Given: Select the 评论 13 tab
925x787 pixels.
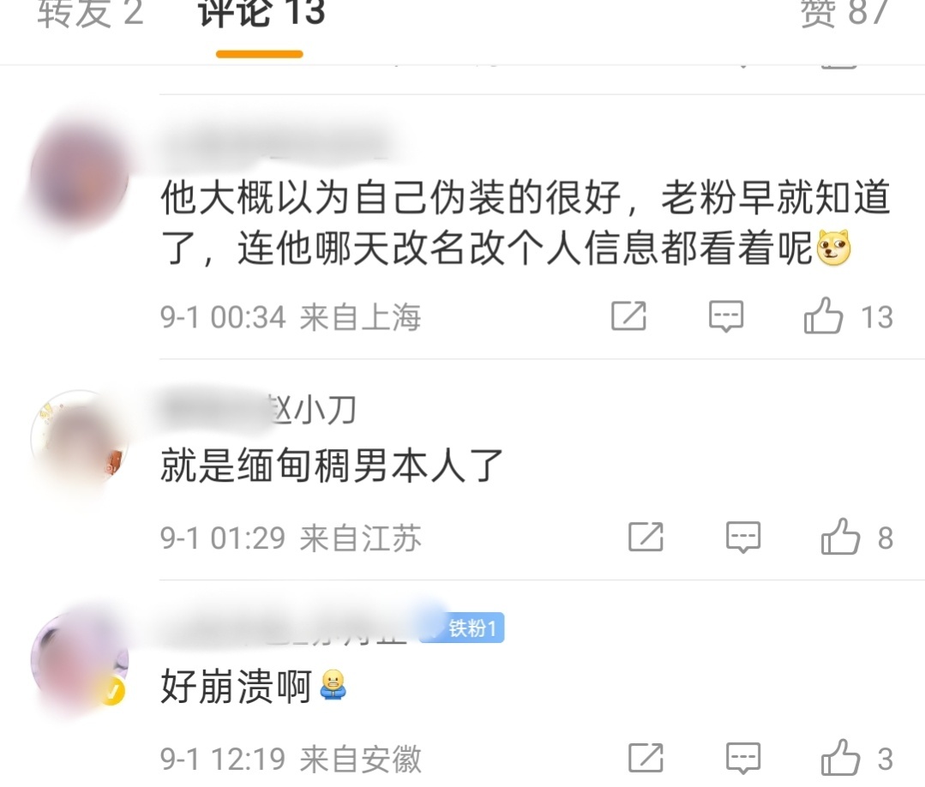Looking at the screenshot, I should pyautogui.click(x=261, y=13).
